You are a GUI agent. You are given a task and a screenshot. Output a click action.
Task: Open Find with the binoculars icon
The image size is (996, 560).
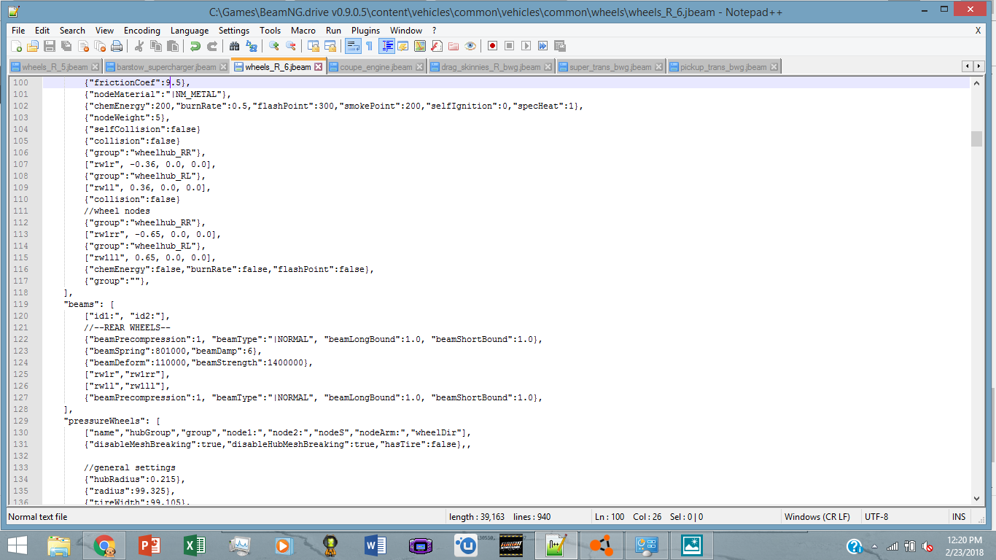[234, 46]
